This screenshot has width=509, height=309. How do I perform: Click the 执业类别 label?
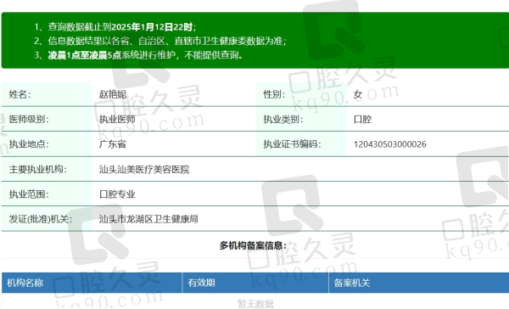pyautogui.click(x=283, y=119)
